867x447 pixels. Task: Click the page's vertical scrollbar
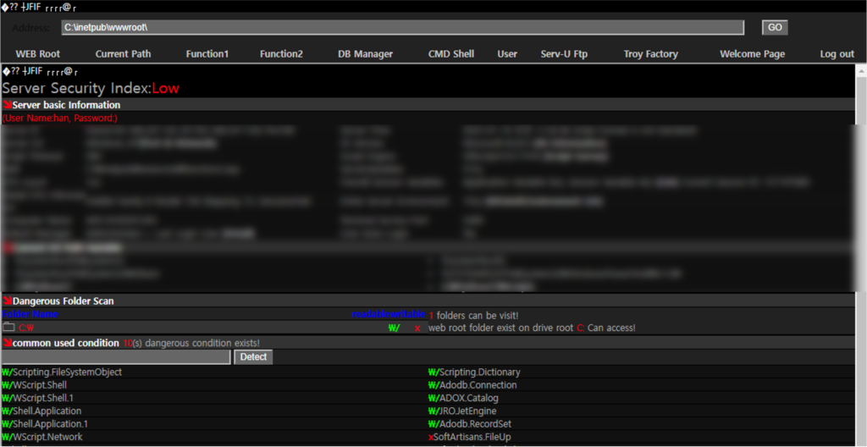click(861, 257)
